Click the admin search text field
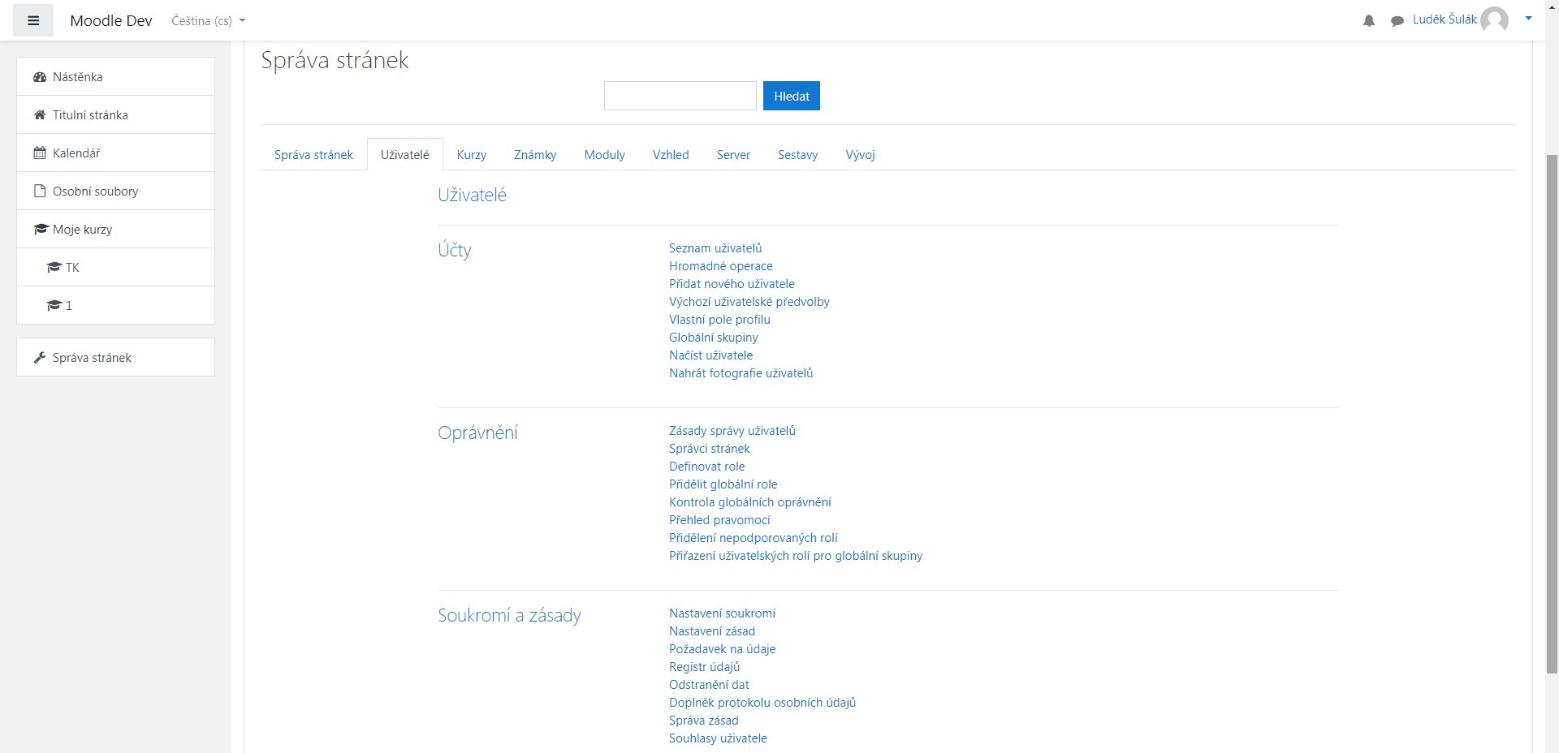 point(680,96)
